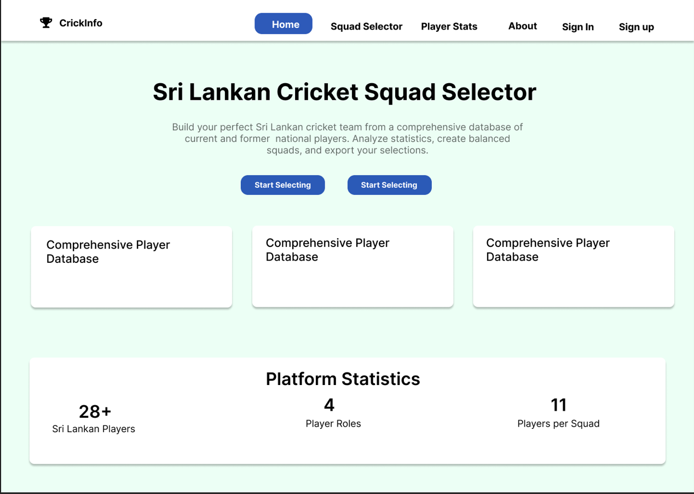Viewport: 694px width, 494px height.
Task: Click Sign In
Action: (578, 27)
